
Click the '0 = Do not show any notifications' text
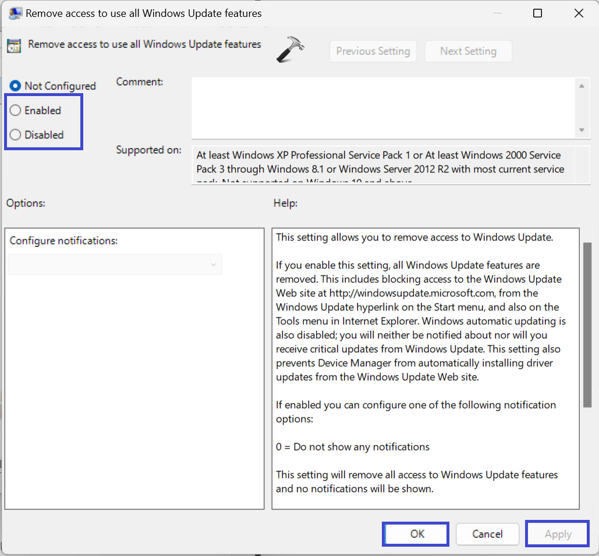[353, 447]
